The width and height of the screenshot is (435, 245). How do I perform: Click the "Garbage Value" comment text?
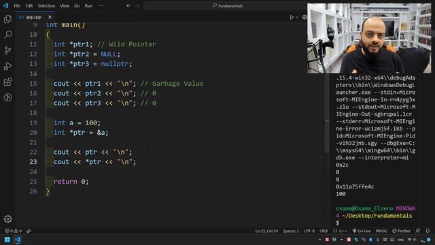[177, 84]
